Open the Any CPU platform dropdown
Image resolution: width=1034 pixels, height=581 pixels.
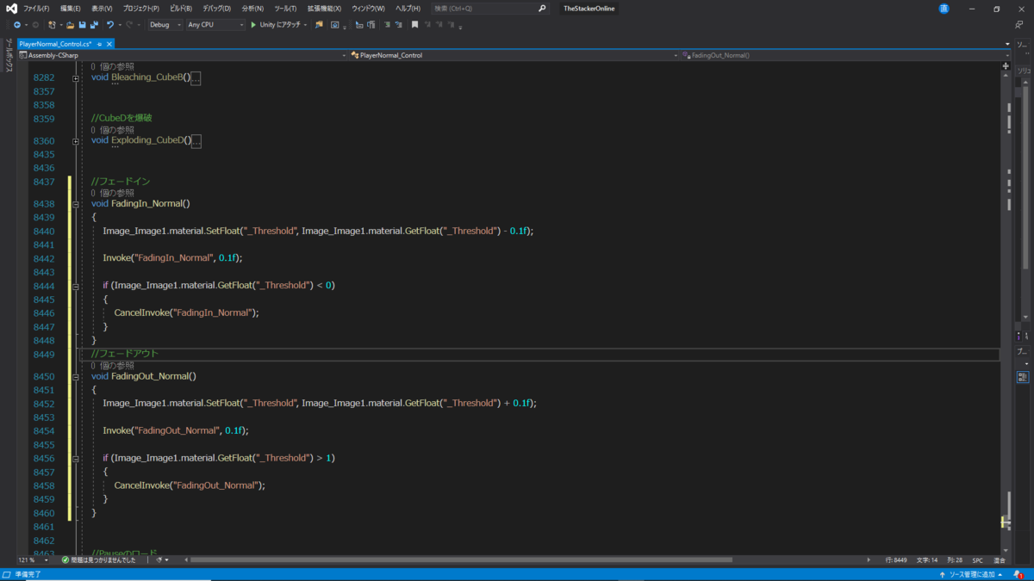tap(215, 25)
